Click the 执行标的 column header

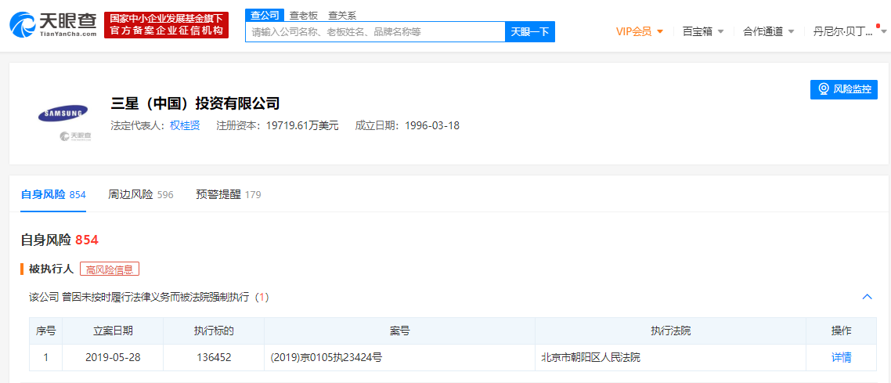coord(214,331)
